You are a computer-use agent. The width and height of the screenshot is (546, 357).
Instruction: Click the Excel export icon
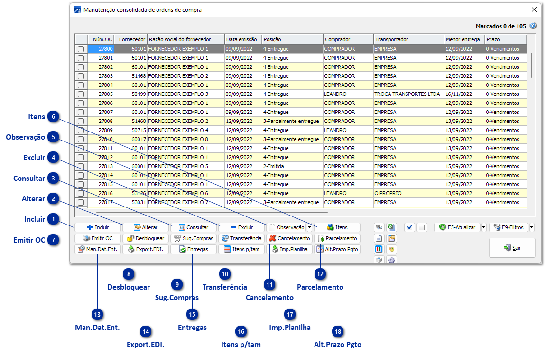(391, 227)
